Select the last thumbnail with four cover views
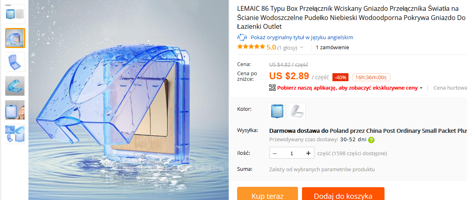The width and height of the screenshot is (467, 200). pos(15,134)
